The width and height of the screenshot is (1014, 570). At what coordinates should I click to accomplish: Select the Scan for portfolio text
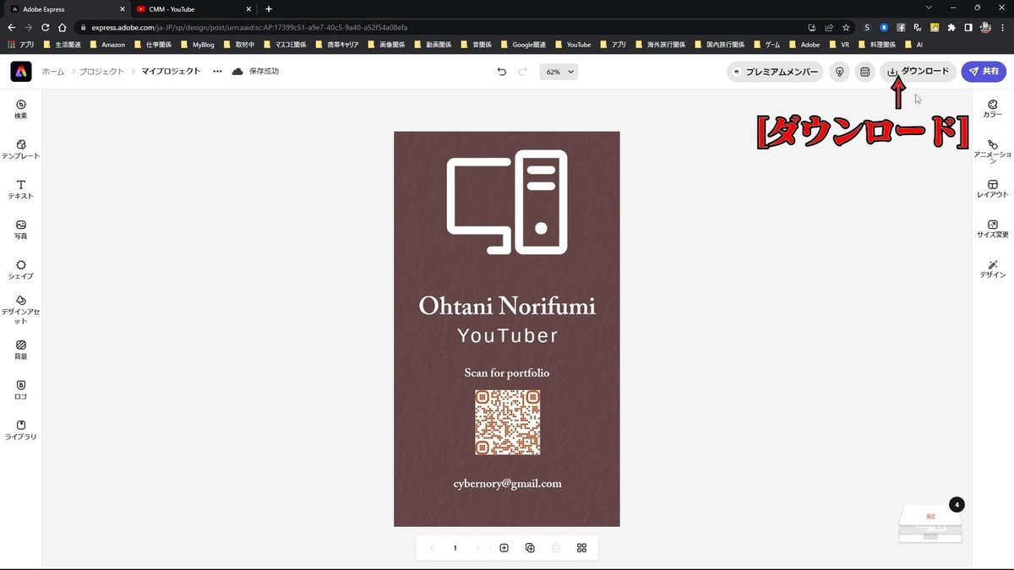tap(507, 372)
